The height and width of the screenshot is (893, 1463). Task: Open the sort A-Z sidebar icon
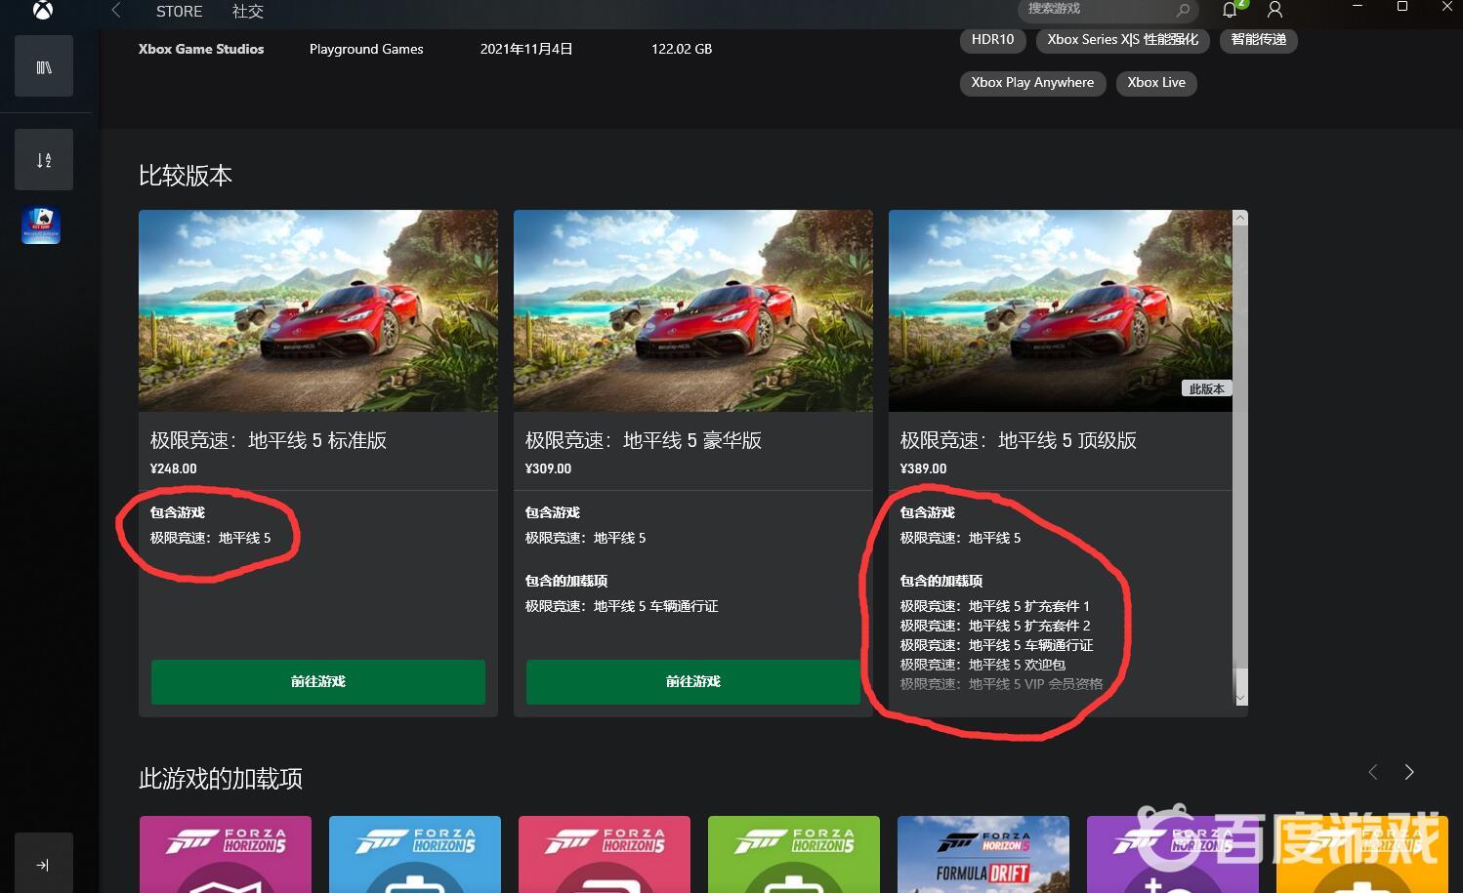44,159
